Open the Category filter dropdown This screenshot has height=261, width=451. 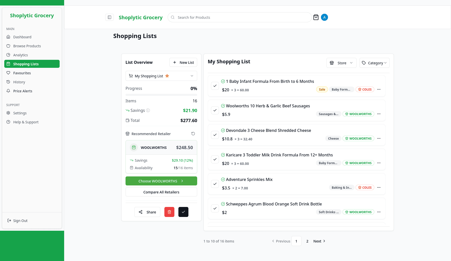point(374,63)
